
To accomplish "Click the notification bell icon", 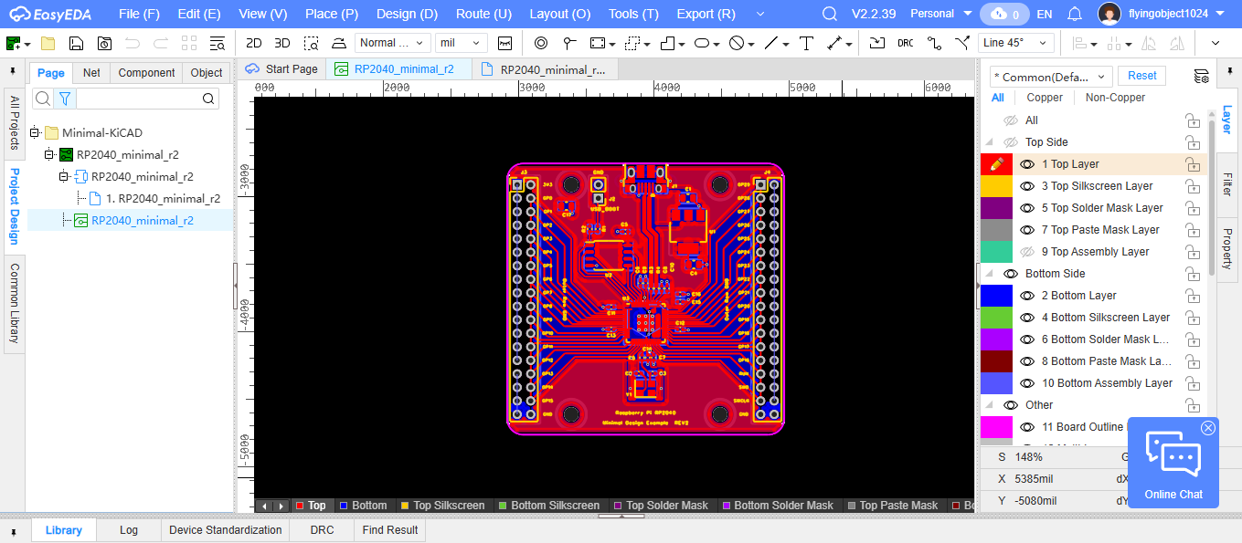I will point(1075,14).
